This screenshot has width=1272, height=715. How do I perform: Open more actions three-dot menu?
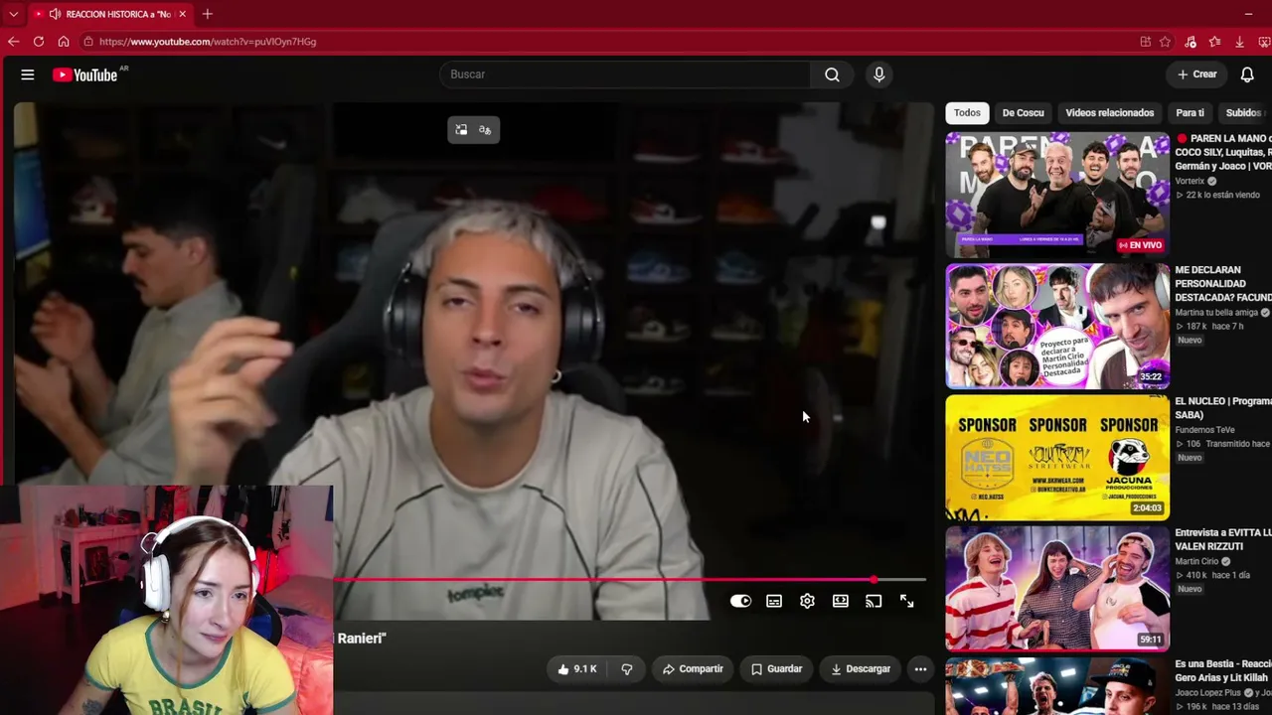tap(920, 669)
